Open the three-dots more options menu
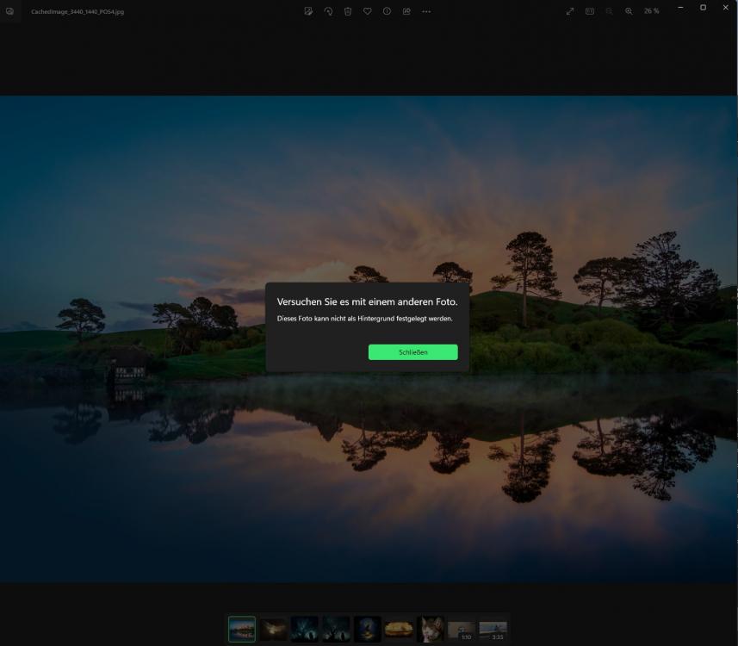Screen dimensions: 738x646 pyautogui.click(x=426, y=11)
